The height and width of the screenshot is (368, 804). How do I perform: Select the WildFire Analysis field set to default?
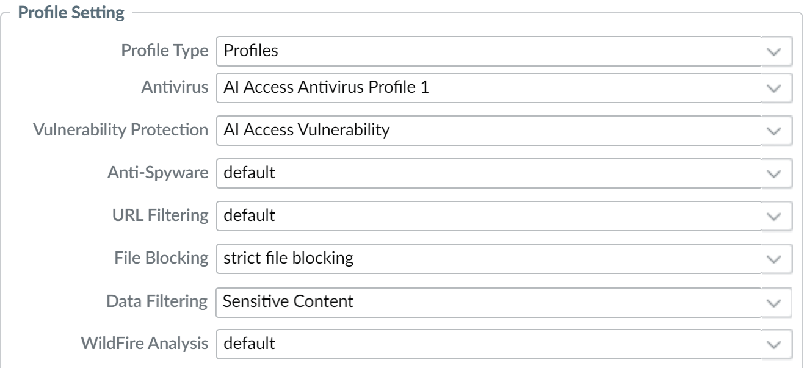[488, 344]
